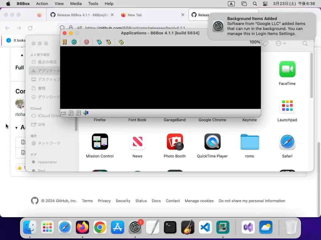Open 86Box icon in the Dock
The width and height of the screenshot is (321, 240).
click(x=223, y=227)
